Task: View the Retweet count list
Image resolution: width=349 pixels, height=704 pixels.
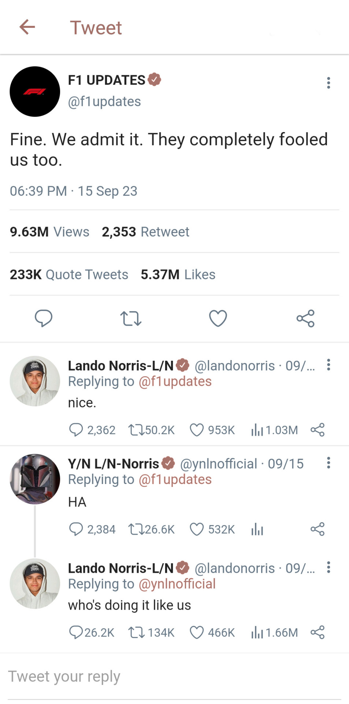Action: 145,232
